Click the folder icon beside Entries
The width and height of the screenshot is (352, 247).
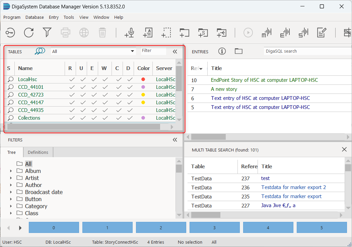click(x=238, y=51)
